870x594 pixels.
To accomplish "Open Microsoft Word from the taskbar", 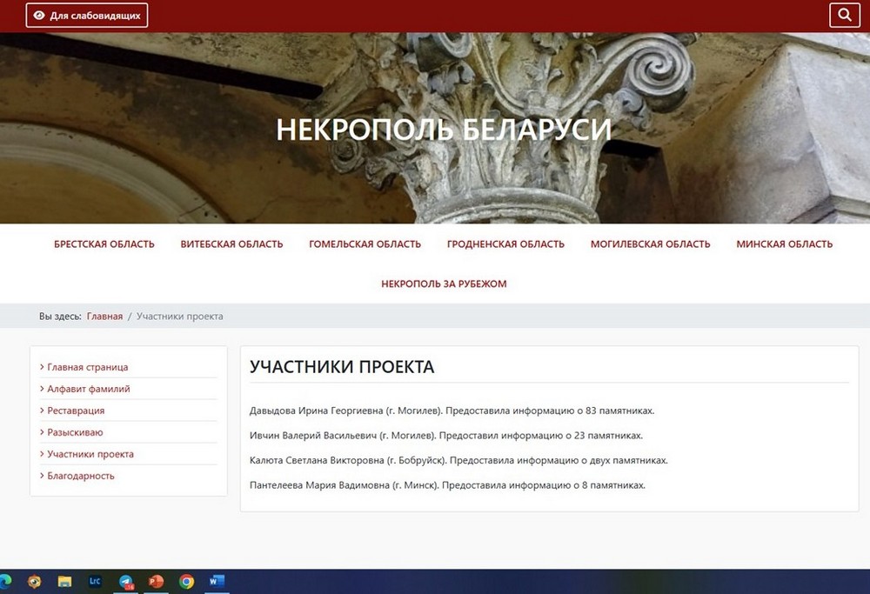I will (217, 581).
